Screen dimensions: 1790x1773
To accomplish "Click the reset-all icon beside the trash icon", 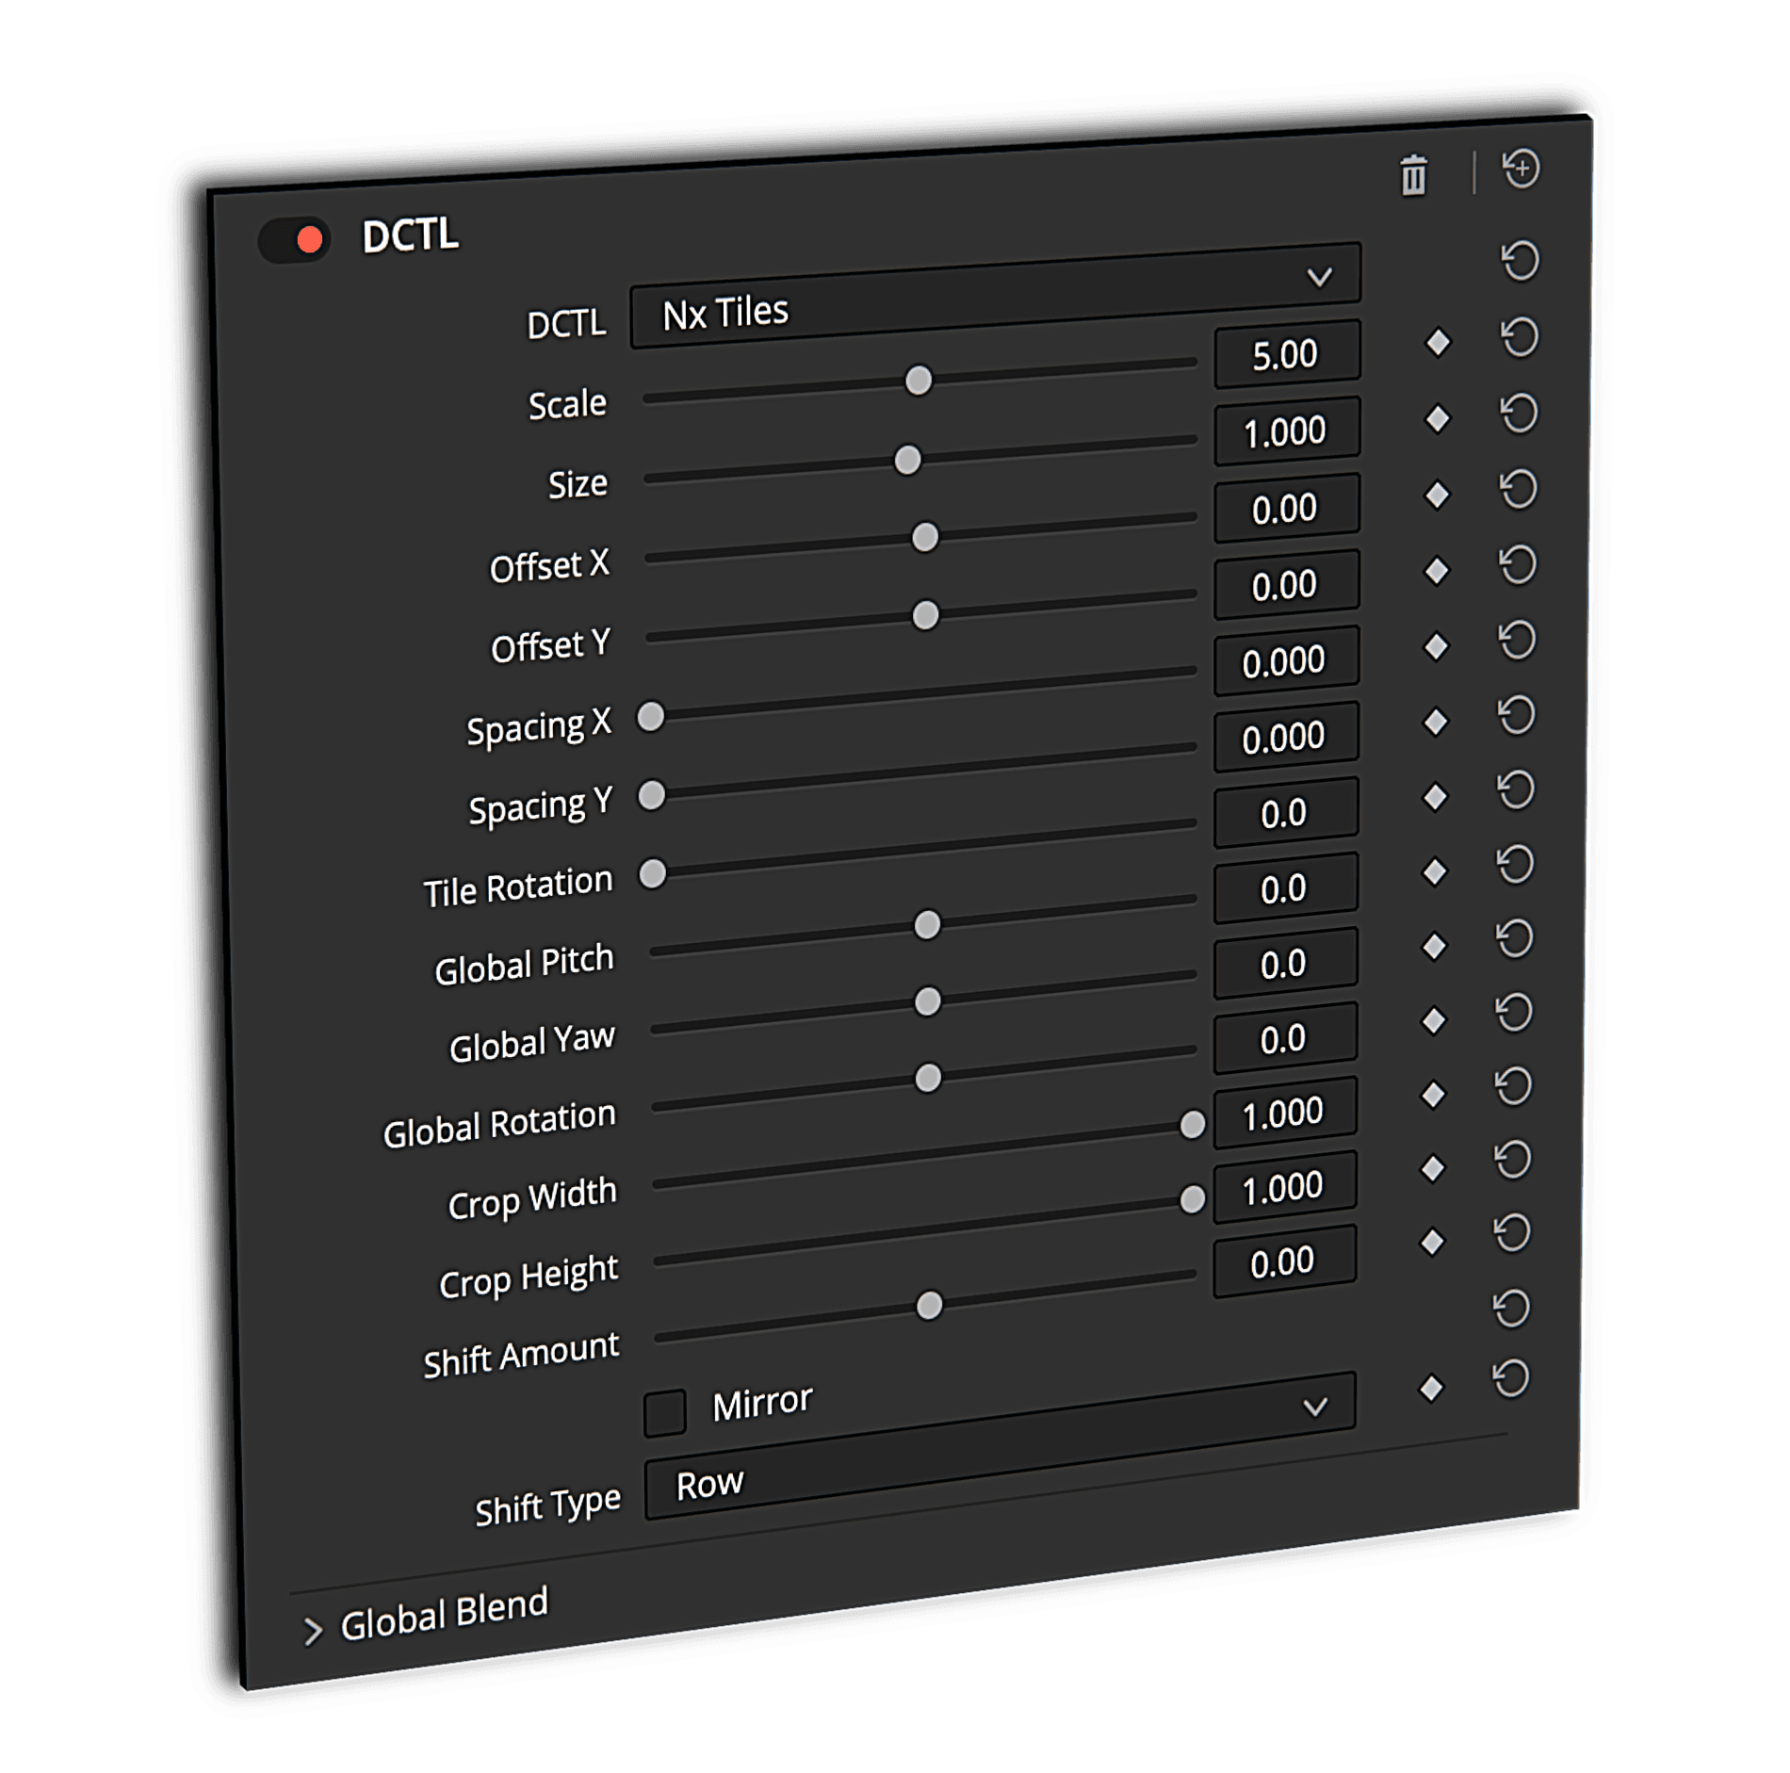I will [1521, 170].
